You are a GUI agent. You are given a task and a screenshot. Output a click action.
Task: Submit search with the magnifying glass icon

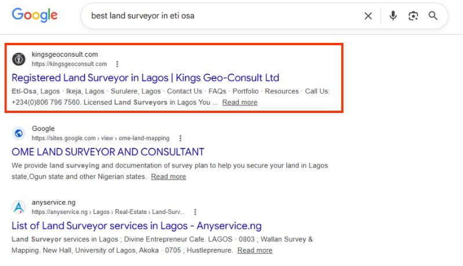433,16
